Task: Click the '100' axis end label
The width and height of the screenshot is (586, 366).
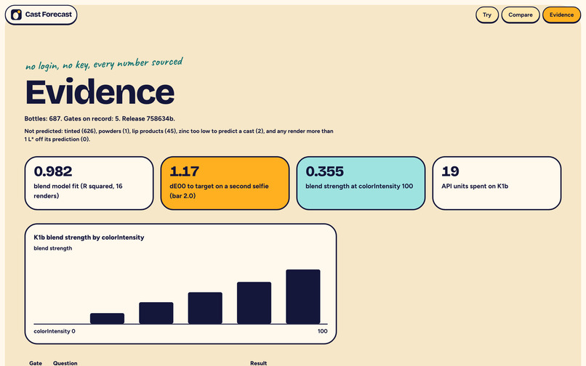Action: tap(323, 331)
